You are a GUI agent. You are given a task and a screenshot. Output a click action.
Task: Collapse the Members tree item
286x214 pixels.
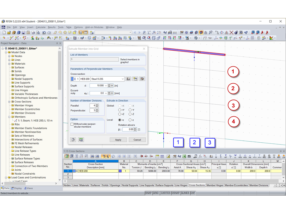pyautogui.click(x=9, y=117)
